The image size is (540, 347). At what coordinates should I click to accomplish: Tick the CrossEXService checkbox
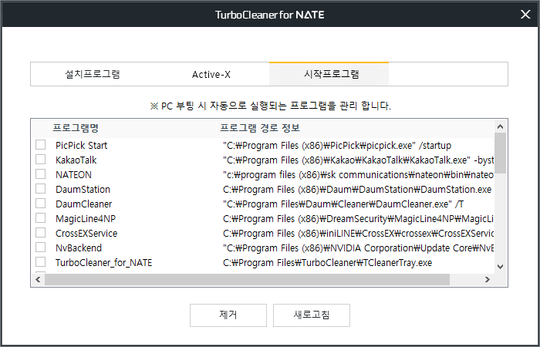[x=40, y=233]
